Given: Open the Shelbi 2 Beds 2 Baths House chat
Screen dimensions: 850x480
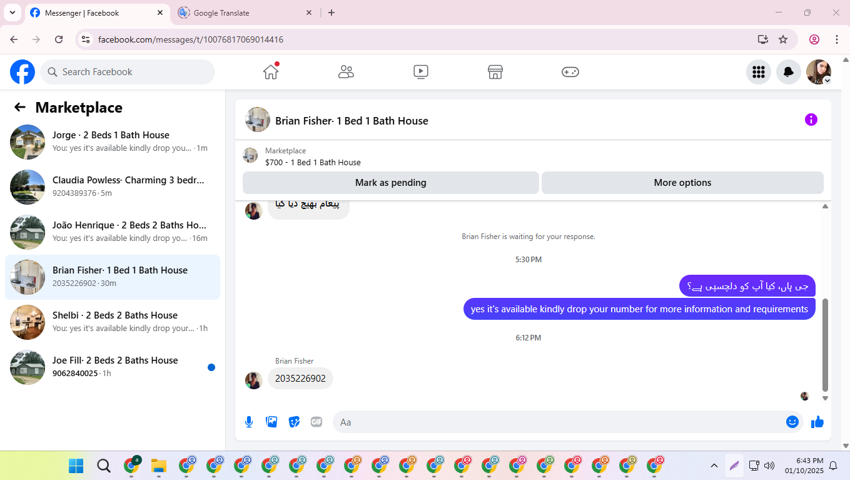Looking at the screenshot, I should point(113,322).
